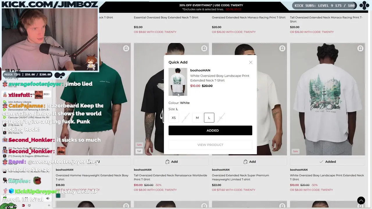
Task: Click the black ADDED button
Action: coord(210,130)
